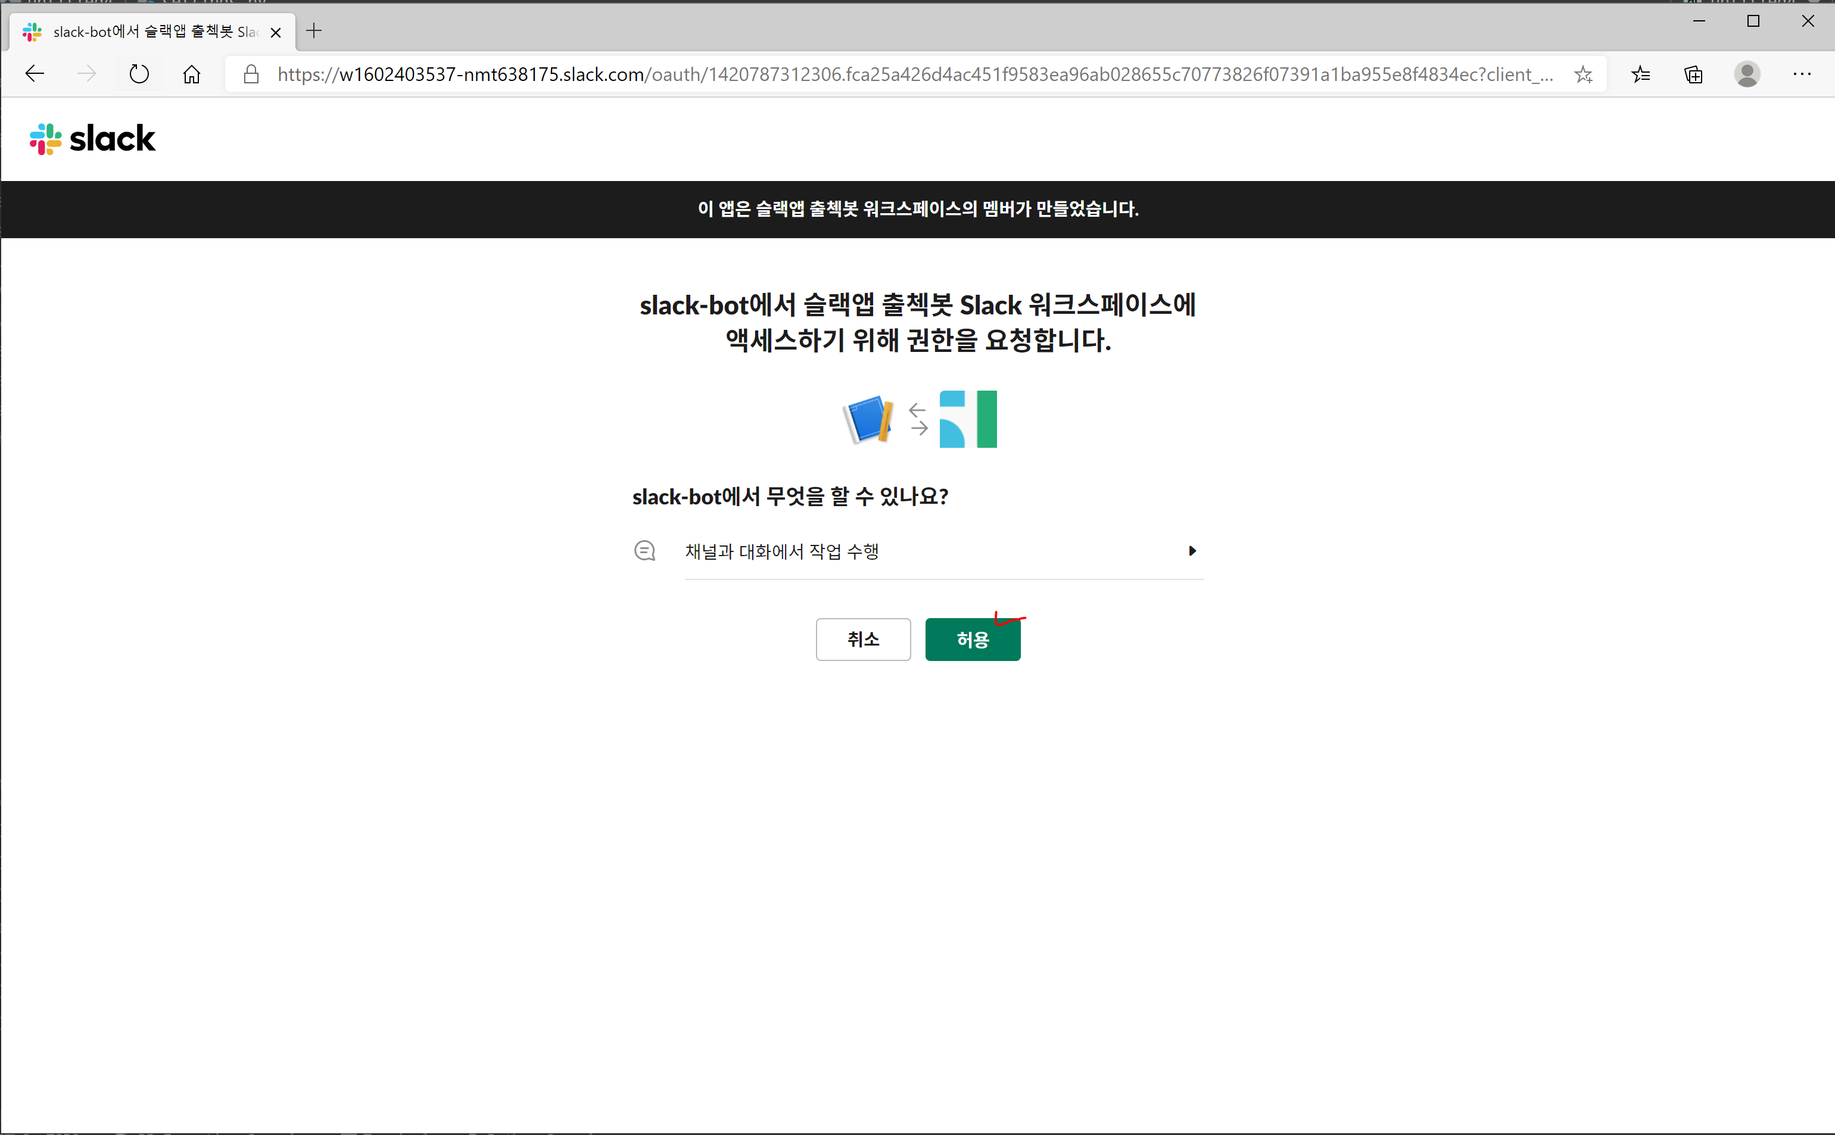The height and width of the screenshot is (1135, 1835).
Task: Click the browser forward arrow
Action: click(x=87, y=74)
